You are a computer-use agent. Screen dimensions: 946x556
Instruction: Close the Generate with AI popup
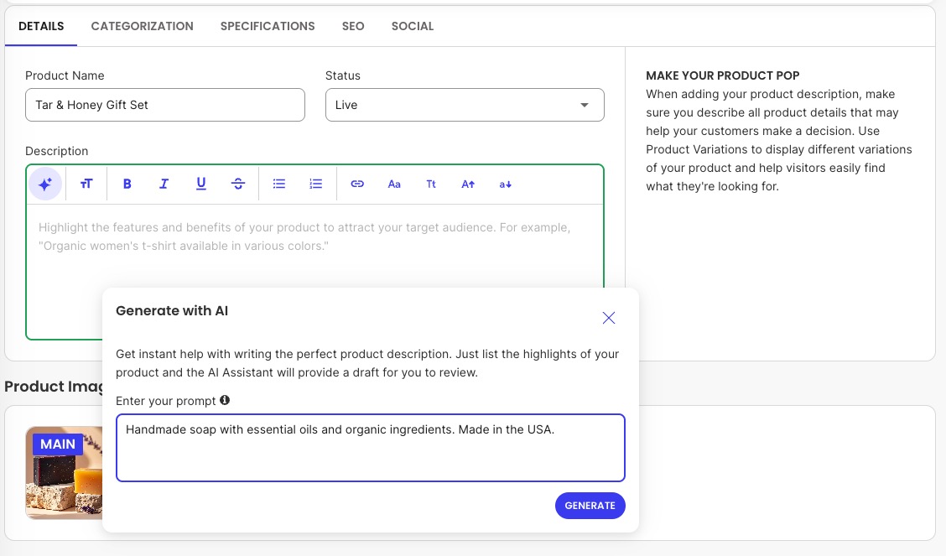tap(609, 318)
